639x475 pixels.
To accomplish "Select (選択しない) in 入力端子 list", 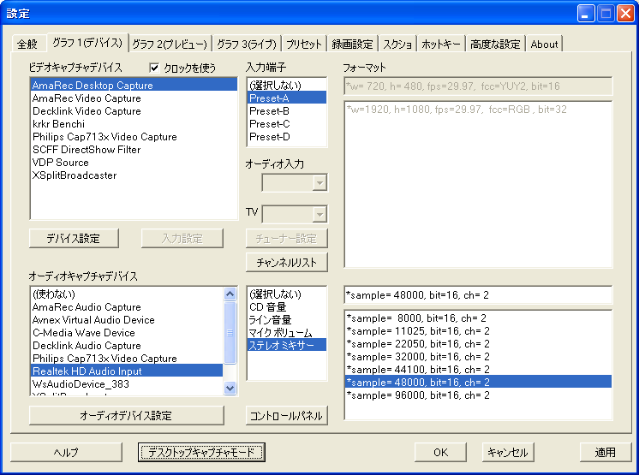I will 287,85.
